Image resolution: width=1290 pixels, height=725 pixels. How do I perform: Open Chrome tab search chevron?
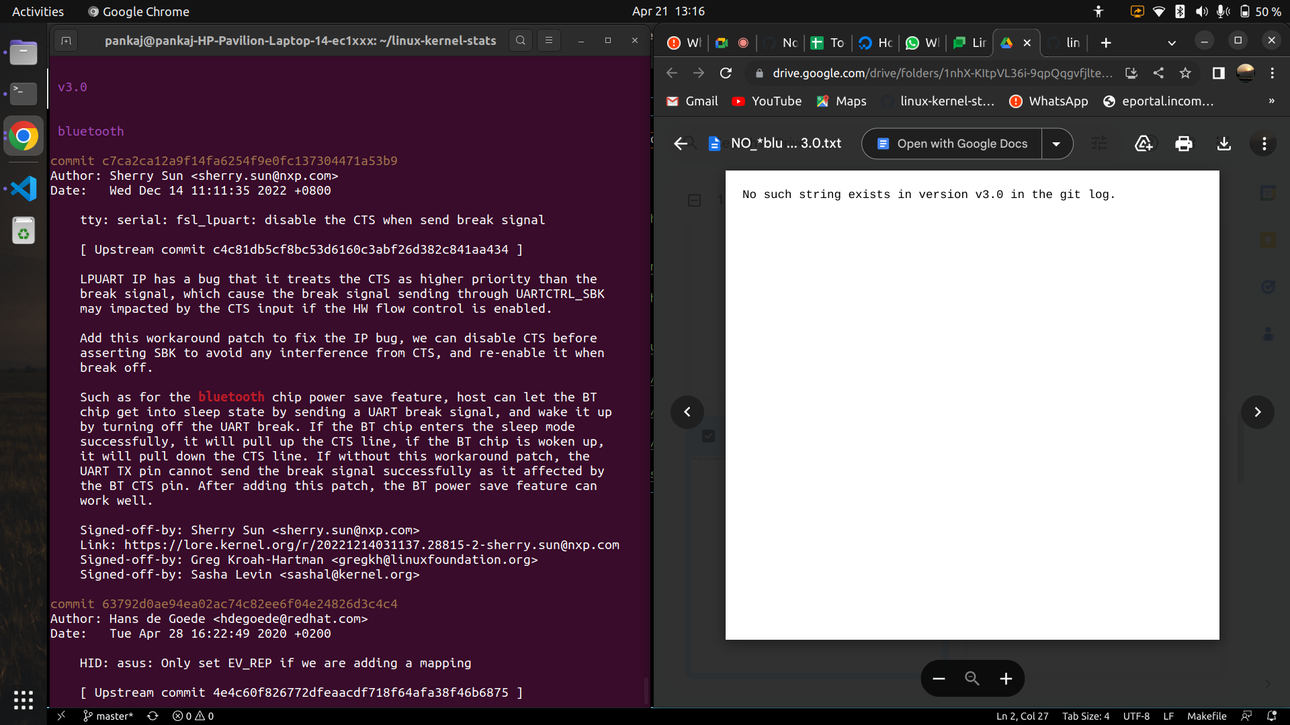pos(1172,43)
